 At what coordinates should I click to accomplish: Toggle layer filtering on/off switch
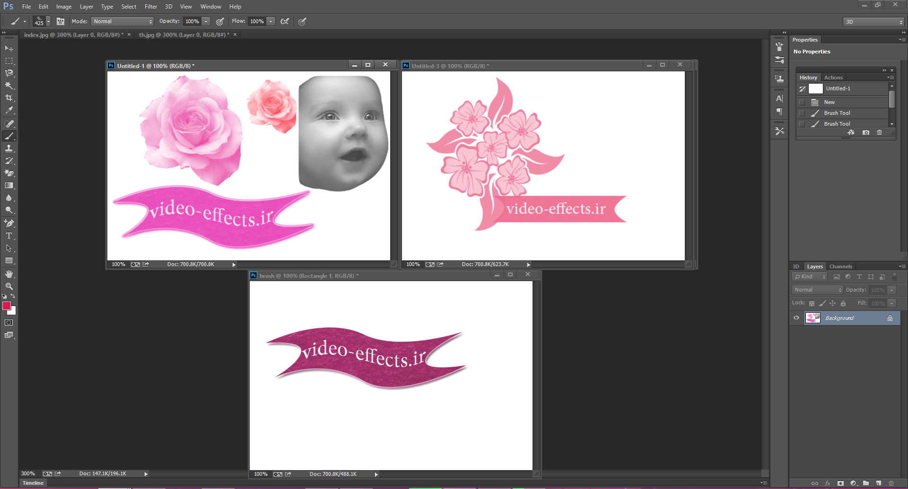pyautogui.click(x=894, y=277)
